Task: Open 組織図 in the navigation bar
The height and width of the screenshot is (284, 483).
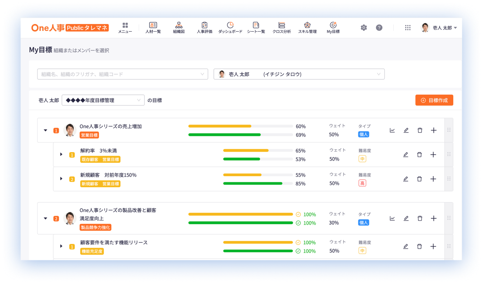Action: (x=179, y=28)
